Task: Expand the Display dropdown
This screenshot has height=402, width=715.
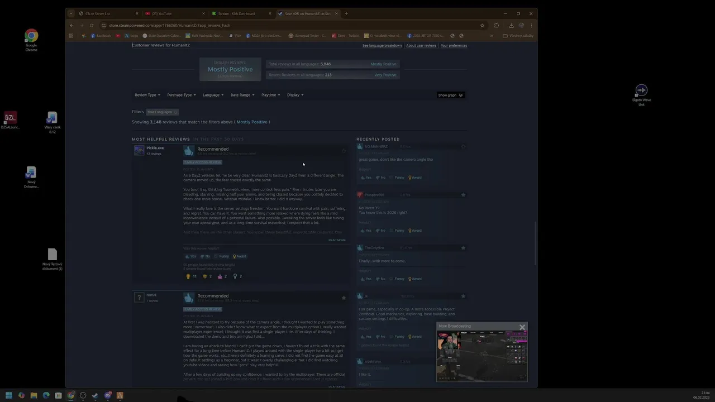Action: click(x=295, y=95)
